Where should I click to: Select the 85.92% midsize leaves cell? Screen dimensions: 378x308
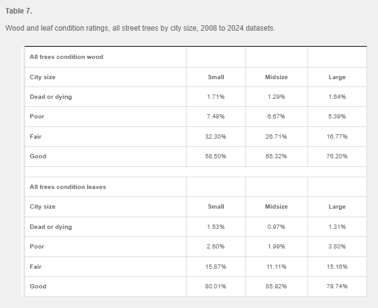(x=276, y=287)
